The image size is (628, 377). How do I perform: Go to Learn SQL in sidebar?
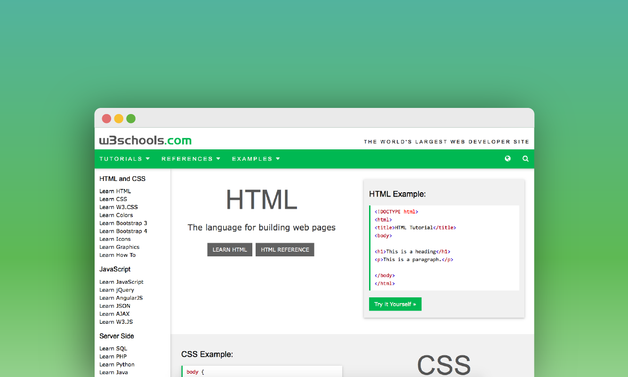point(113,349)
